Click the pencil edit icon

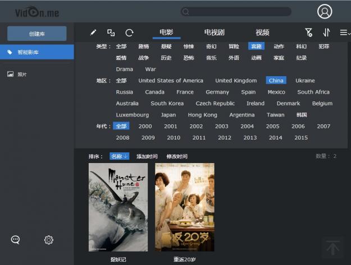[x=93, y=32]
